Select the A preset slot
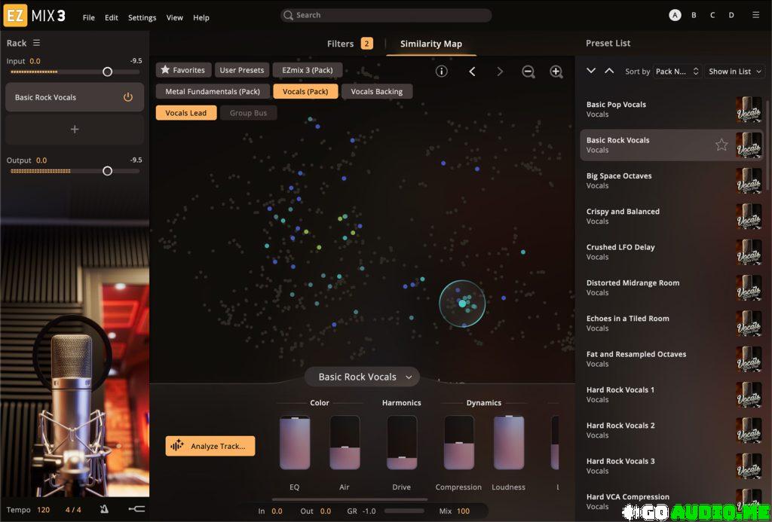 click(x=675, y=15)
